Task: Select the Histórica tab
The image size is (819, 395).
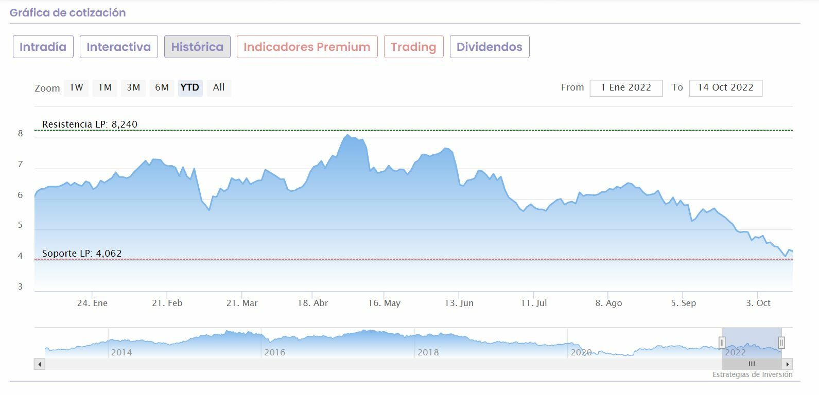Action: point(197,47)
